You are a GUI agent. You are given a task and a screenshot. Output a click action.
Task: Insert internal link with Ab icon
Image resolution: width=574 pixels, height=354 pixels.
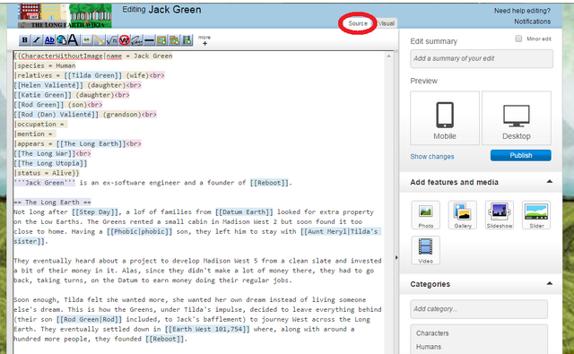(49, 39)
